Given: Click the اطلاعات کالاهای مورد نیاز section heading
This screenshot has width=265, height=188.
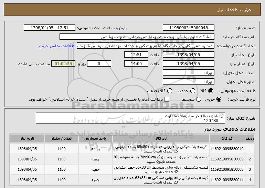Looking at the screenshot, I should [230, 130].
